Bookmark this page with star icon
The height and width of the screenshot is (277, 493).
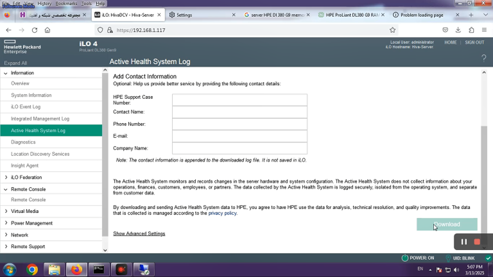coord(392,30)
